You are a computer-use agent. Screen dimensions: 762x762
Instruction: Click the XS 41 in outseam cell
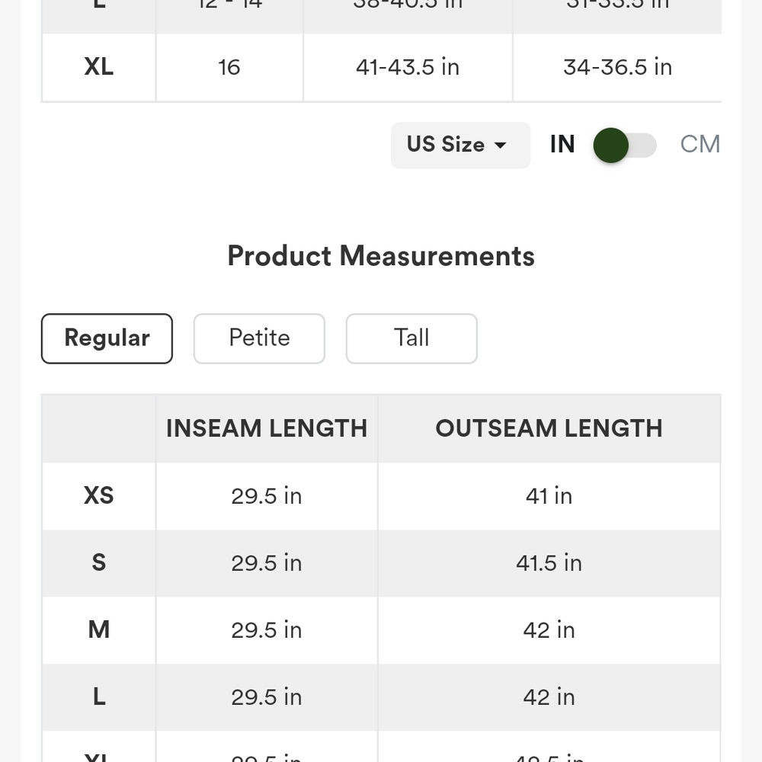click(x=549, y=496)
